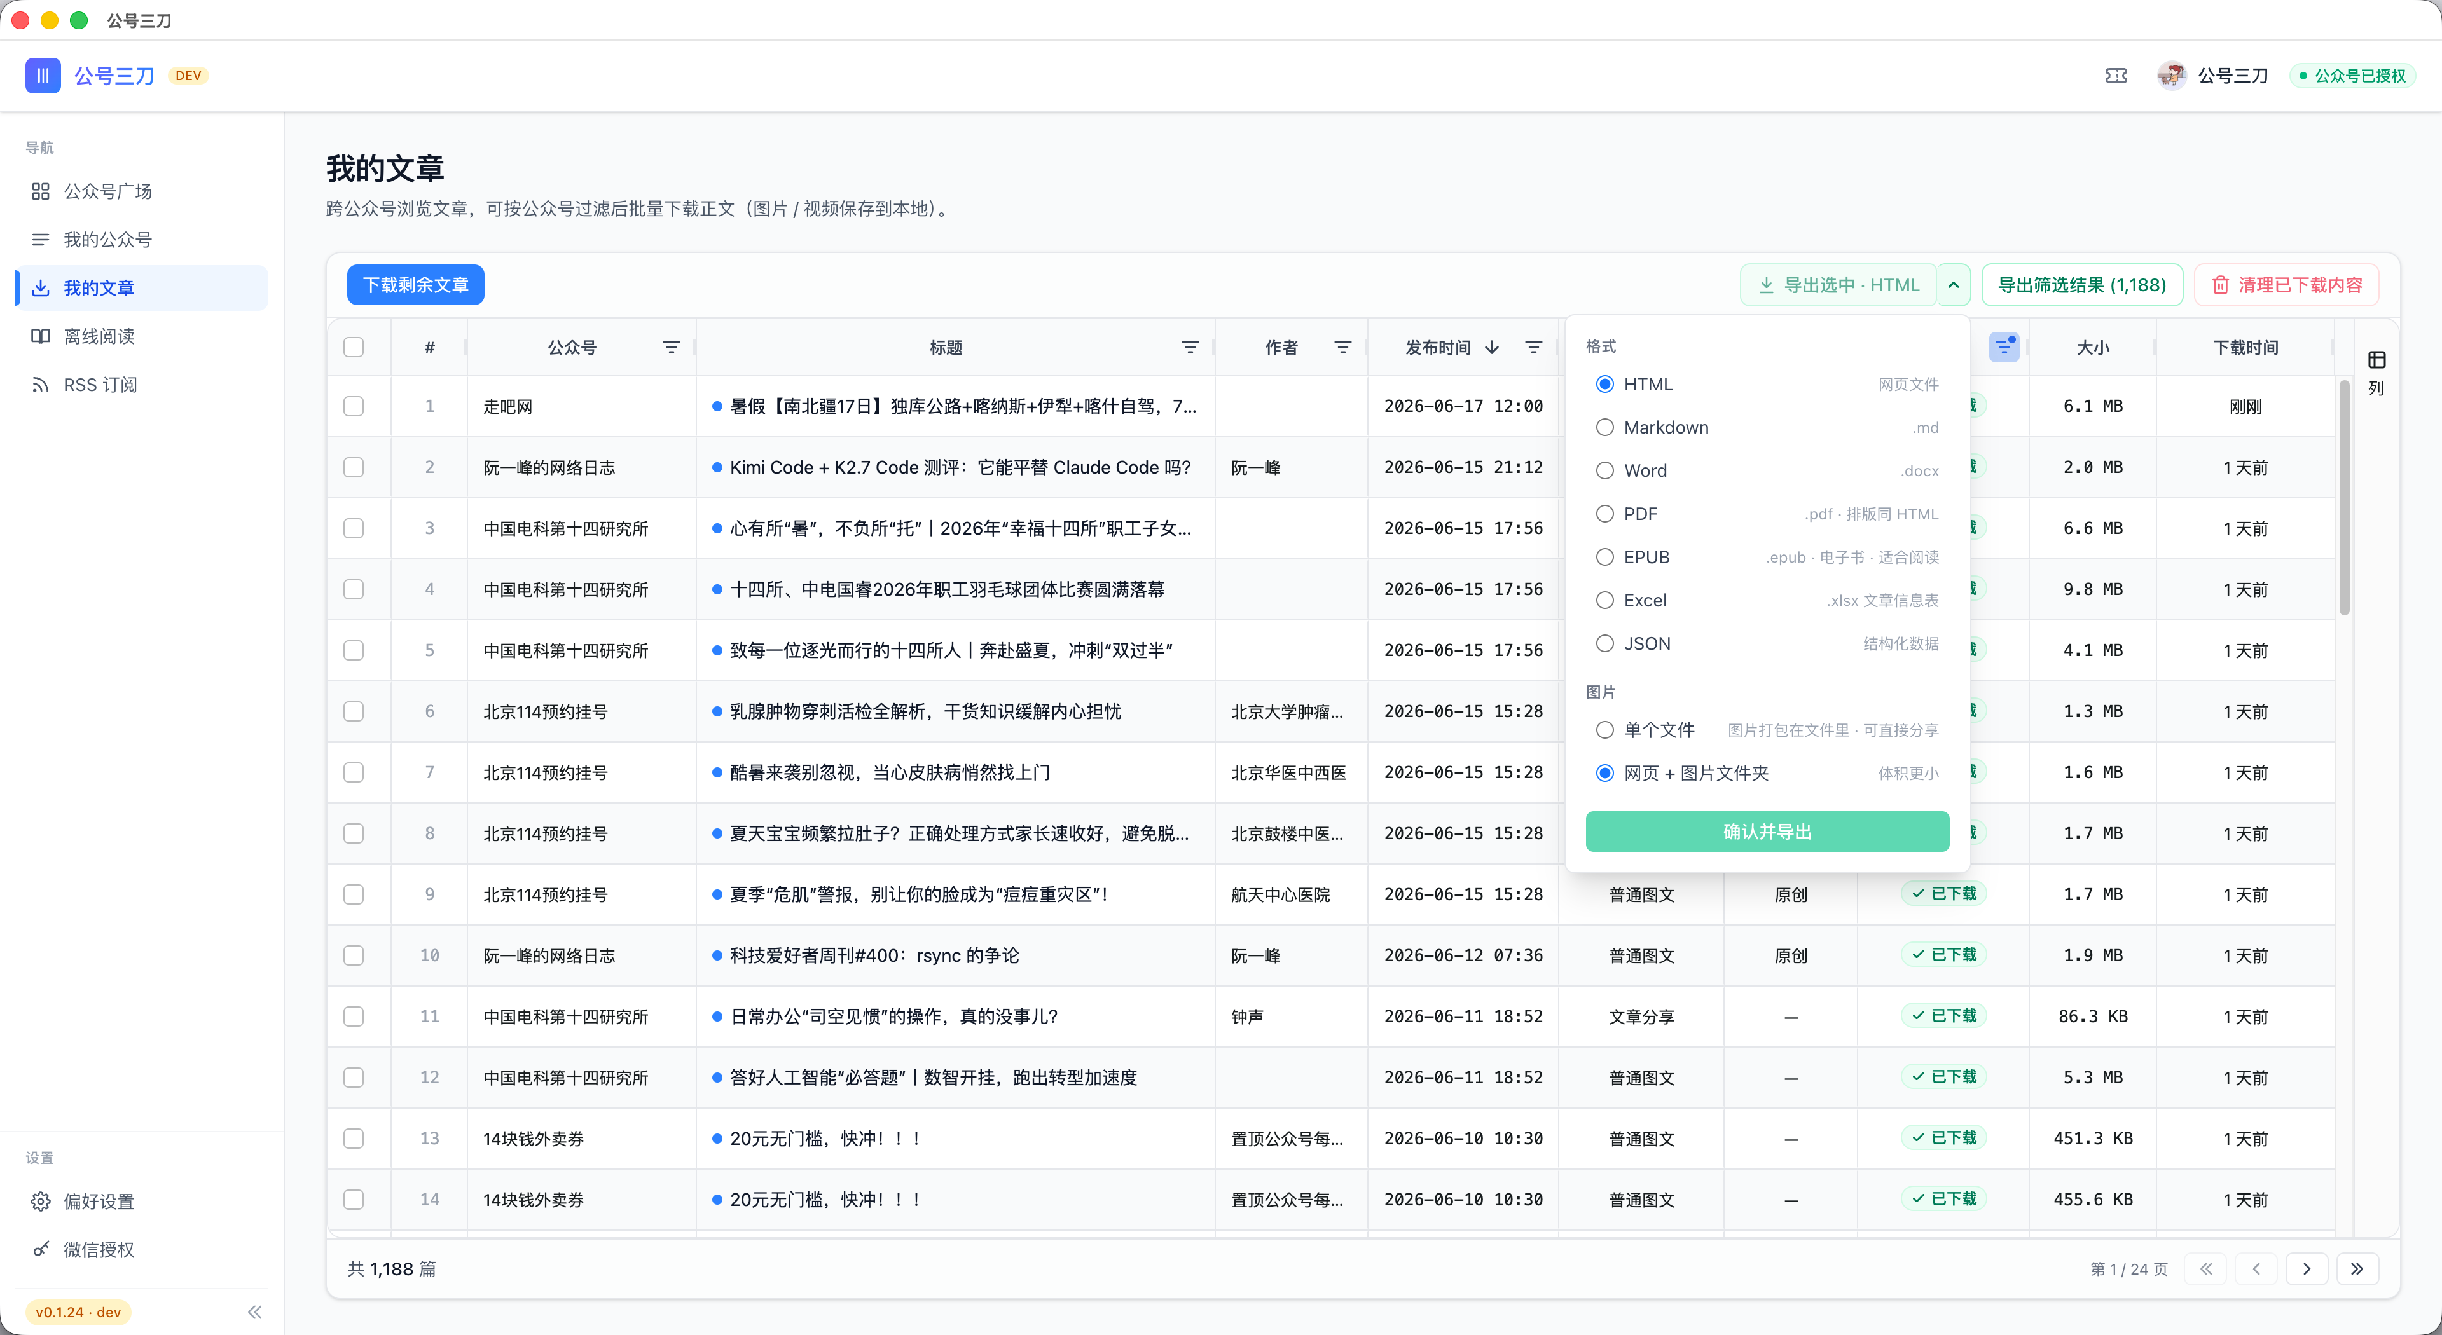The image size is (2442, 1335).
Task: Go to the previous page
Action: pyautogui.click(x=2256, y=1269)
